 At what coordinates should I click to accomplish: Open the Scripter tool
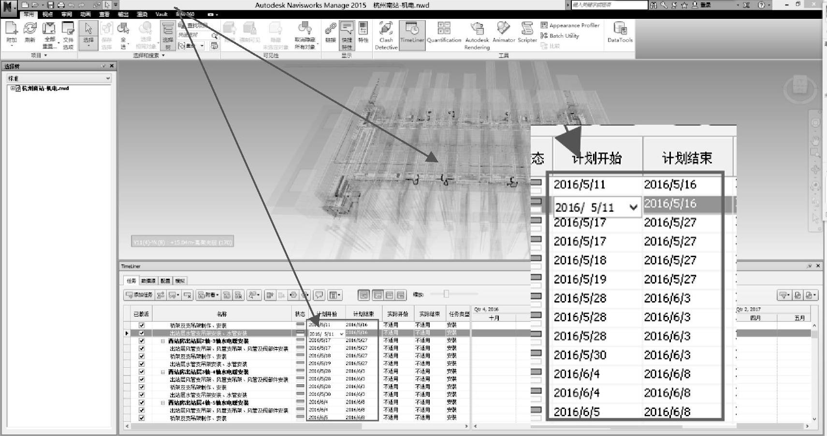(x=527, y=32)
